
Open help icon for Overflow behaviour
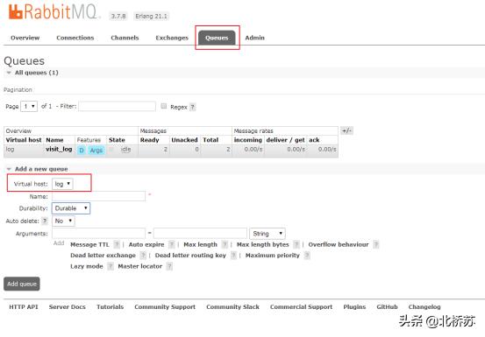[x=376, y=244]
